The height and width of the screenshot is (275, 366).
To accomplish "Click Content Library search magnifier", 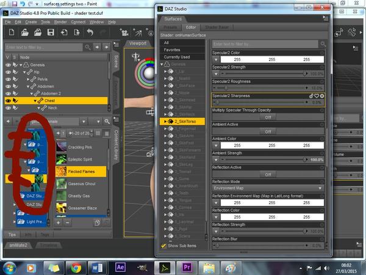I will (107, 122).
